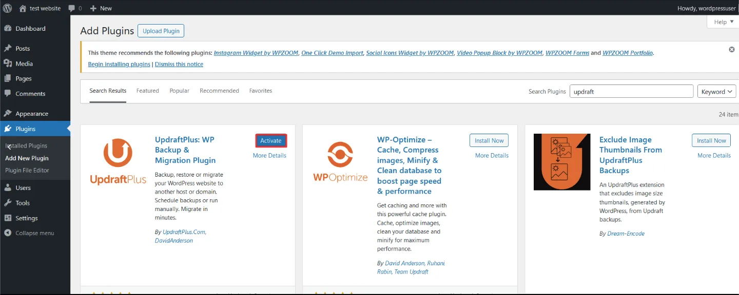Switch to the Search Results tab
The width and height of the screenshot is (739, 295).
[108, 91]
